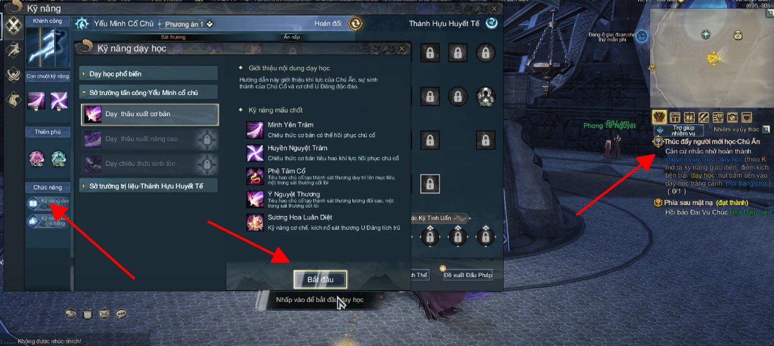
Task: Click the Hoán đổi swap icon
Action: coord(356,24)
